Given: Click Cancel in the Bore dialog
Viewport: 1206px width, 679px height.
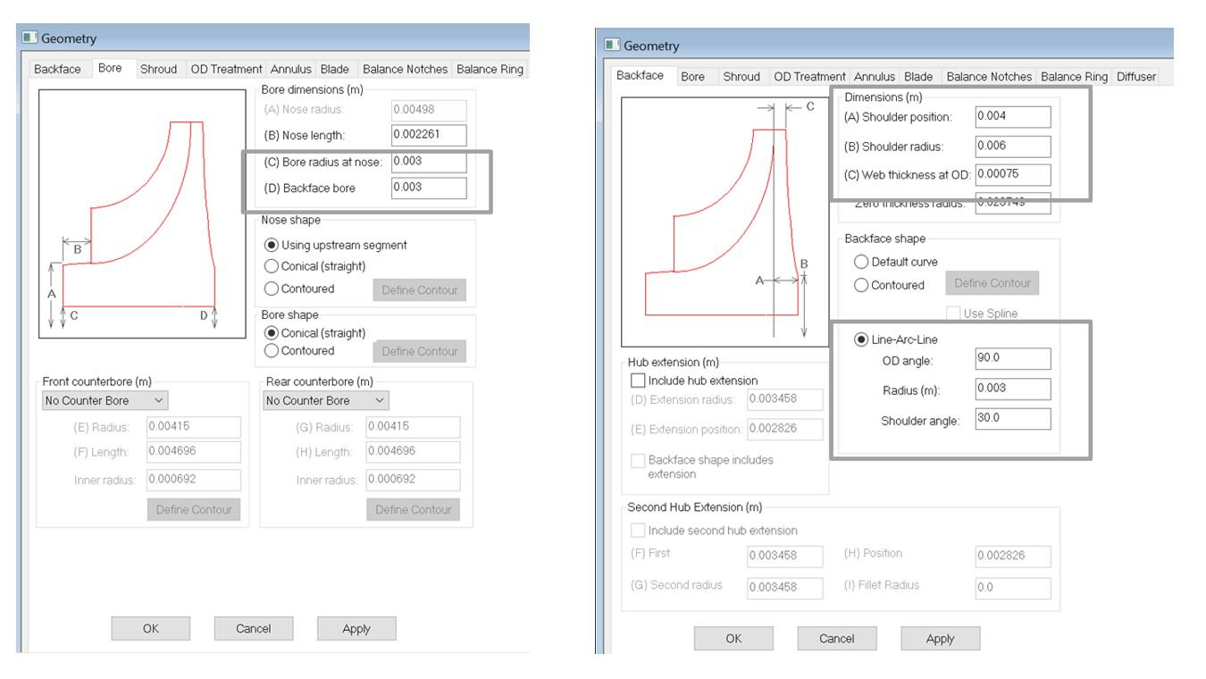Looking at the screenshot, I should [253, 629].
